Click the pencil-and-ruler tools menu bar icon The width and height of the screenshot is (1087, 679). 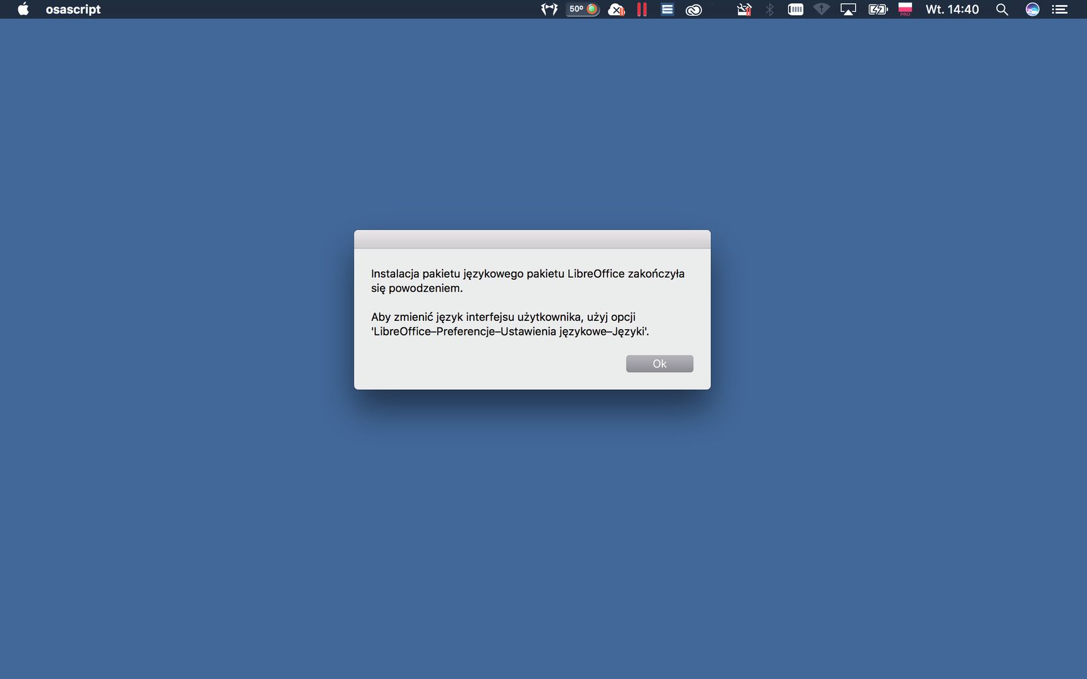coord(744,9)
